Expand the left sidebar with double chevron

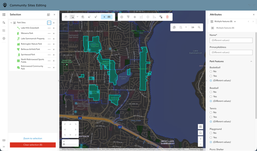point(4,147)
